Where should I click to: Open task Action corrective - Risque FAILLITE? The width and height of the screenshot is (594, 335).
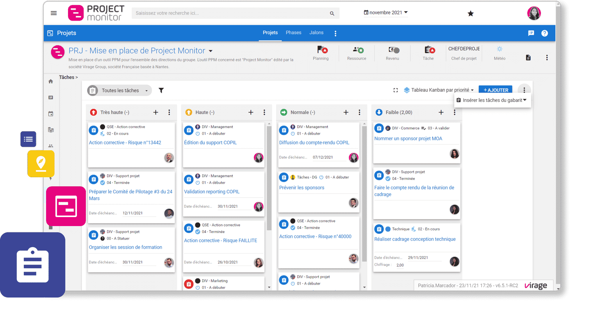221,241
